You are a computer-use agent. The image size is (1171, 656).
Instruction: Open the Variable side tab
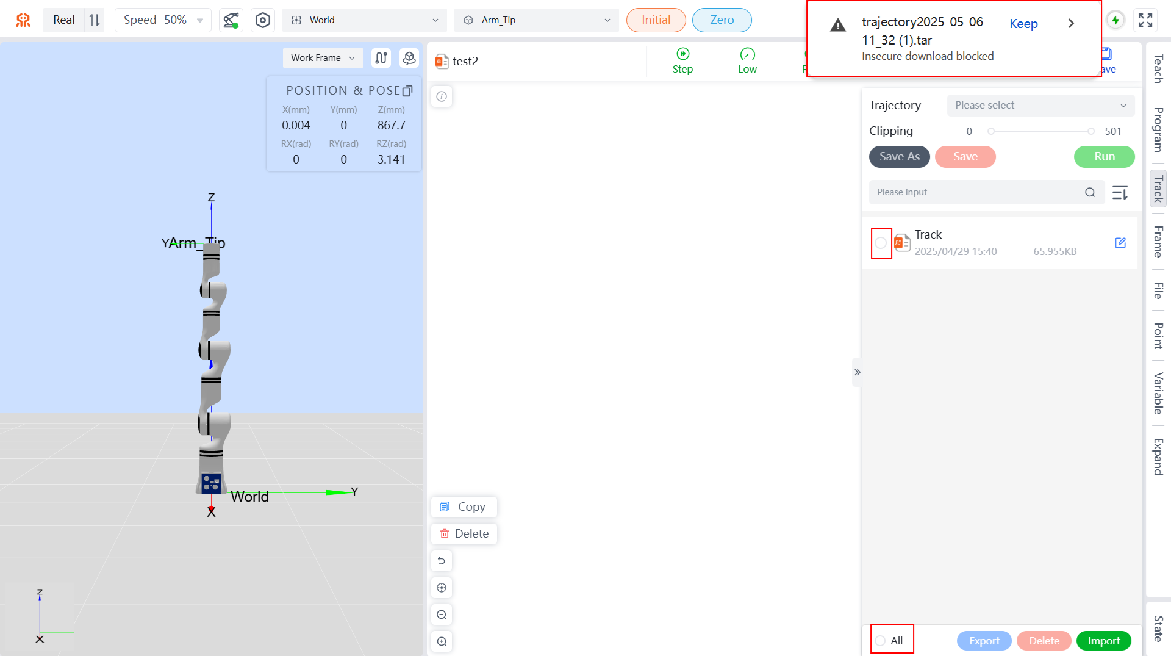[x=1158, y=393]
